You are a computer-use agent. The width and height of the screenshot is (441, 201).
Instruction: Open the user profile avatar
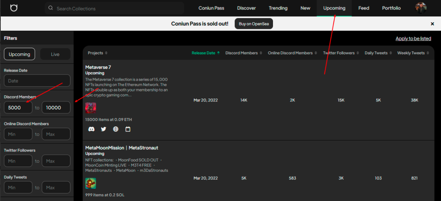421,8
